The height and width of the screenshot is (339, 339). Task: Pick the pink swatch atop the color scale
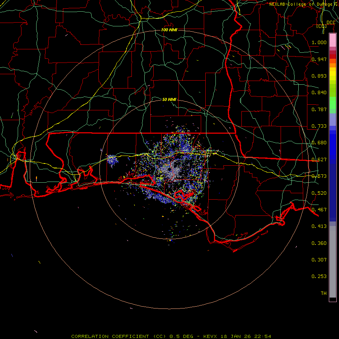point(333,40)
